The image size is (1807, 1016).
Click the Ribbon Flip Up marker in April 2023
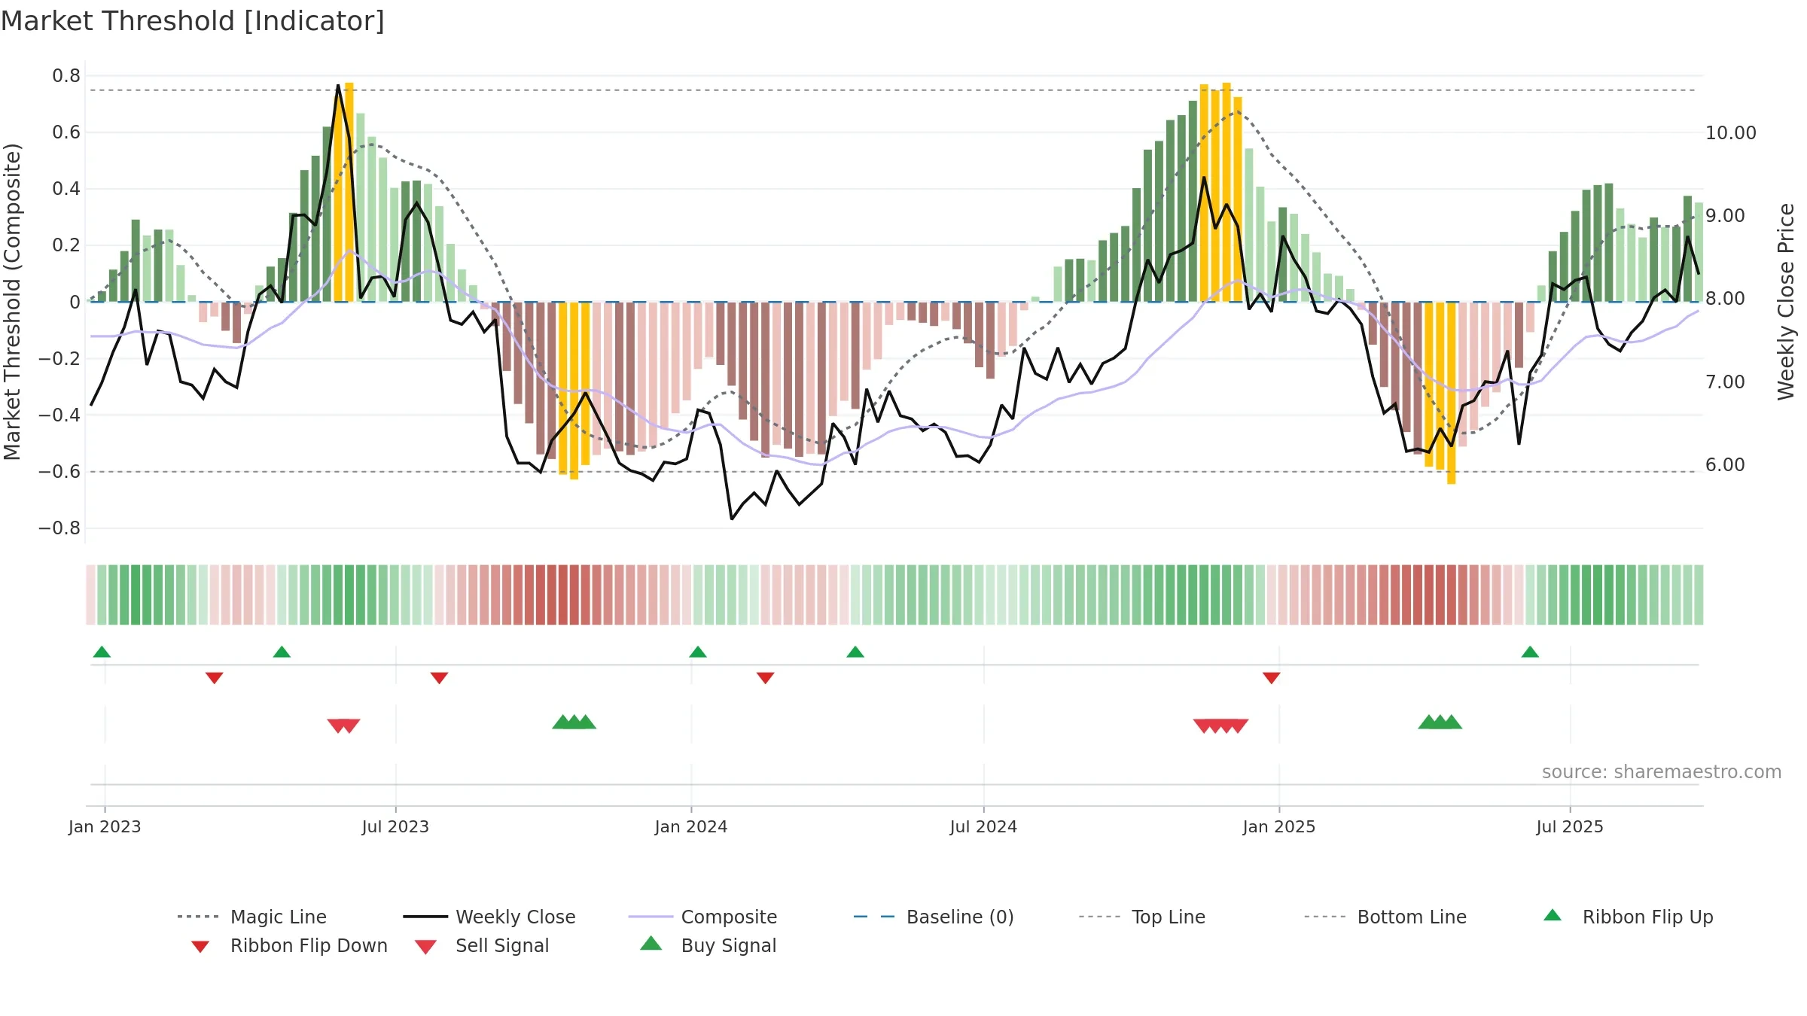click(282, 652)
